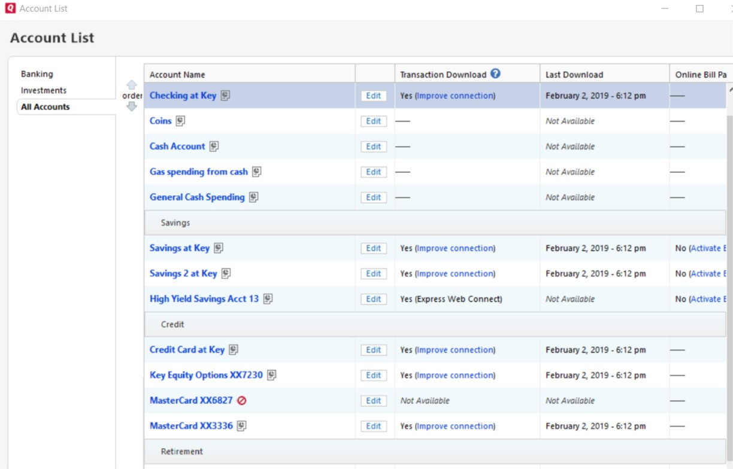Select the Banking tab in sidebar
The image size is (733, 469).
click(x=37, y=74)
